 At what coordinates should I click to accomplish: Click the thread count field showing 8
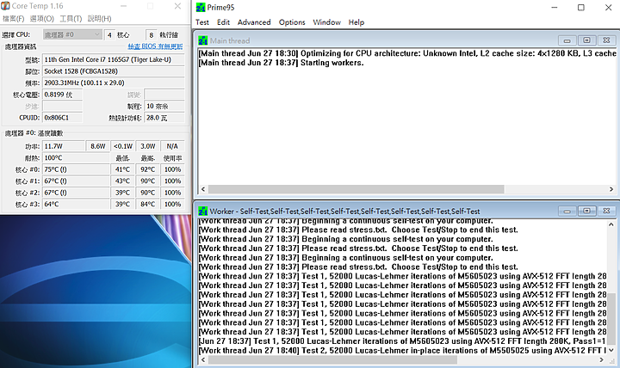[x=151, y=34]
